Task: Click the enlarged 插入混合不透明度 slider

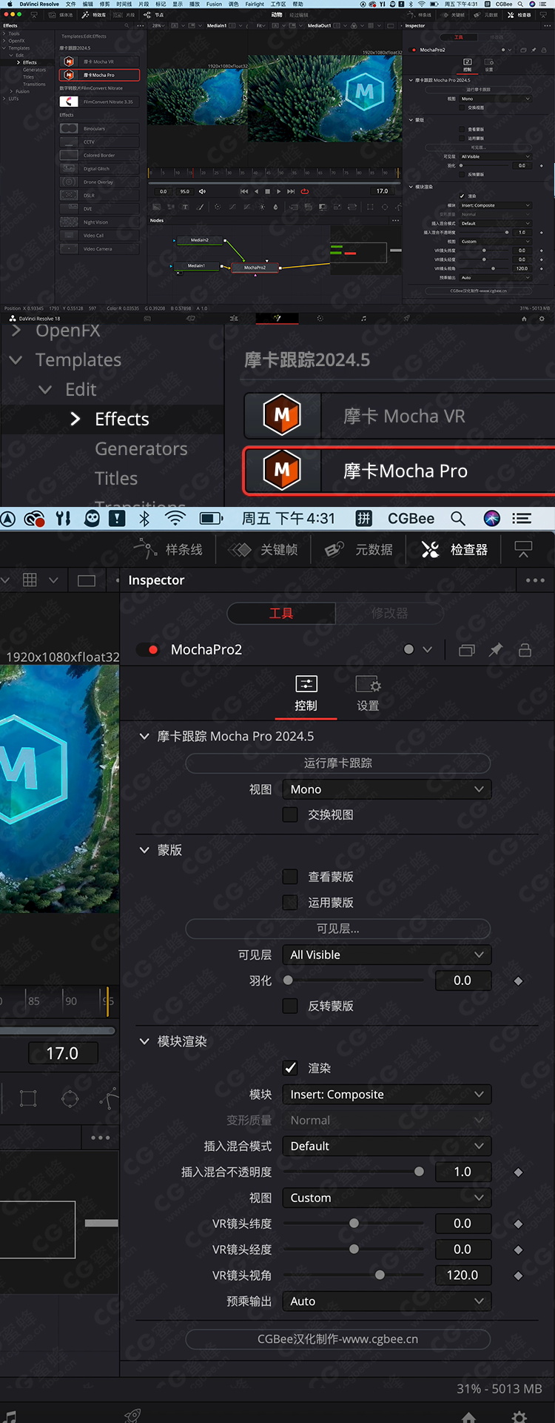Action: coord(354,1172)
